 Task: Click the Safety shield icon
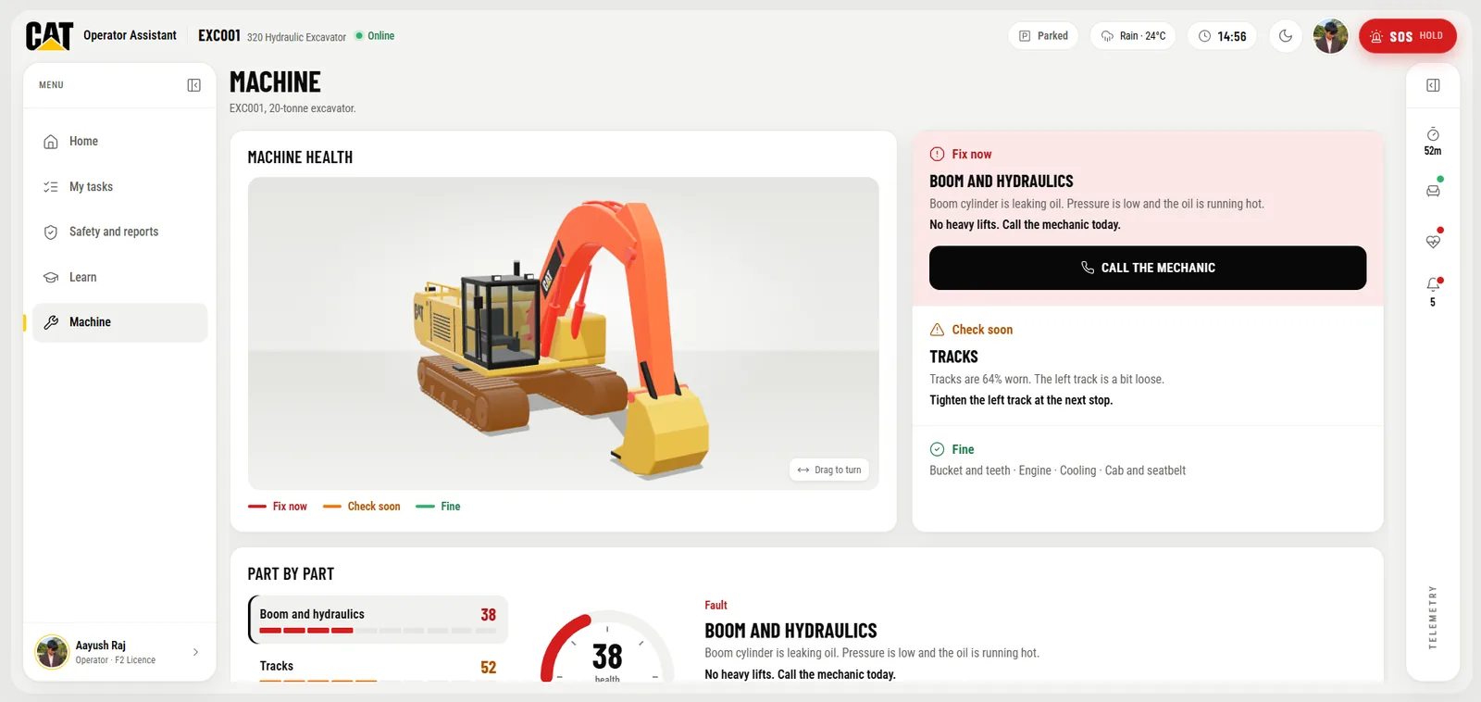tap(51, 232)
